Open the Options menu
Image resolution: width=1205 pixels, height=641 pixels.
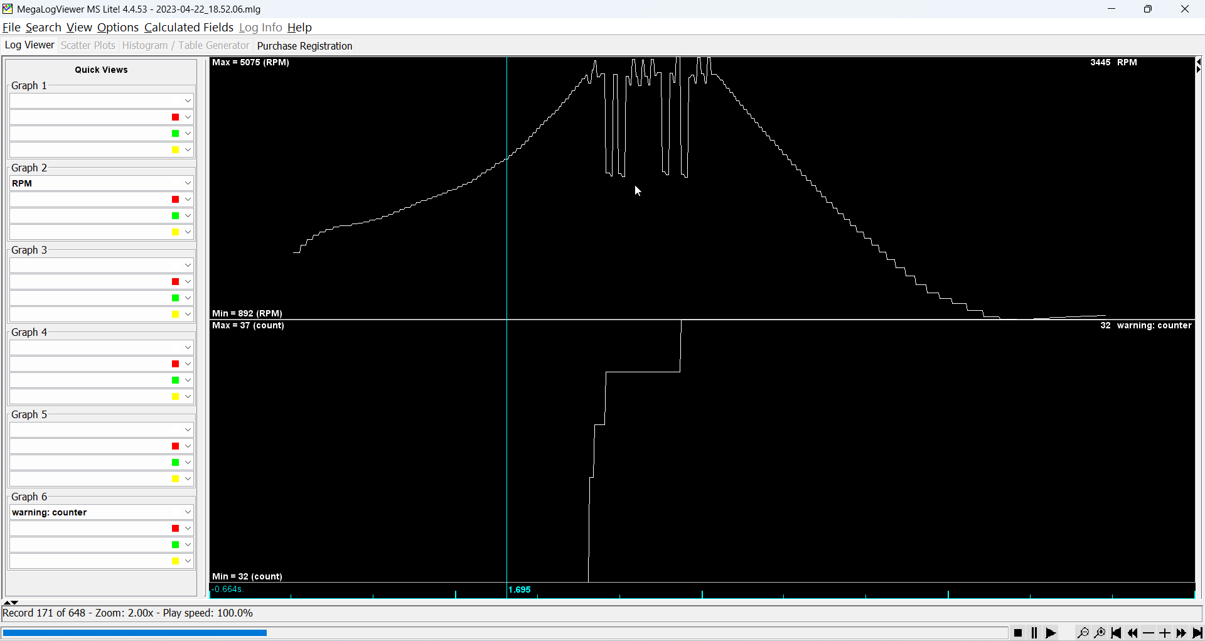point(118,27)
